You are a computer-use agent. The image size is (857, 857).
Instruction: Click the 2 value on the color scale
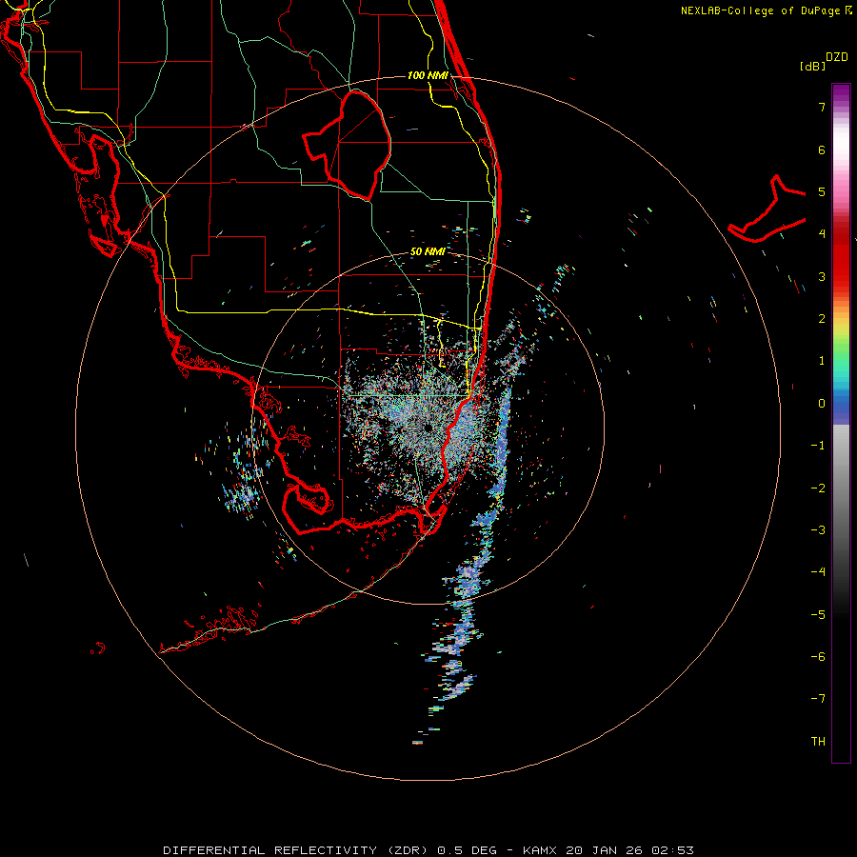pyautogui.click(x=822, y=319)
